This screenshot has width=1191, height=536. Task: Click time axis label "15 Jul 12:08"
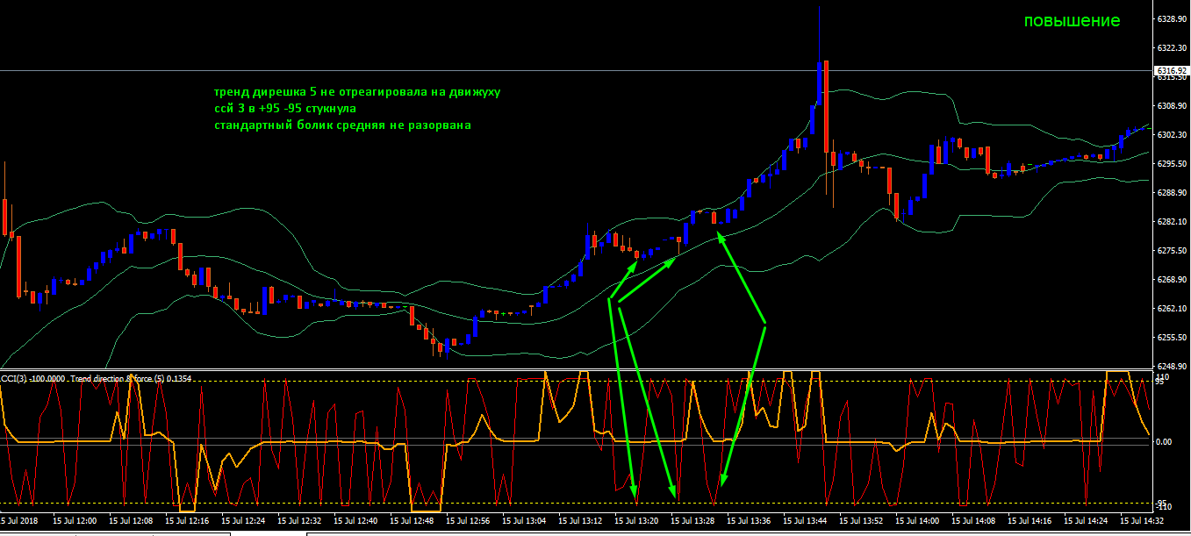pos(130,520)
